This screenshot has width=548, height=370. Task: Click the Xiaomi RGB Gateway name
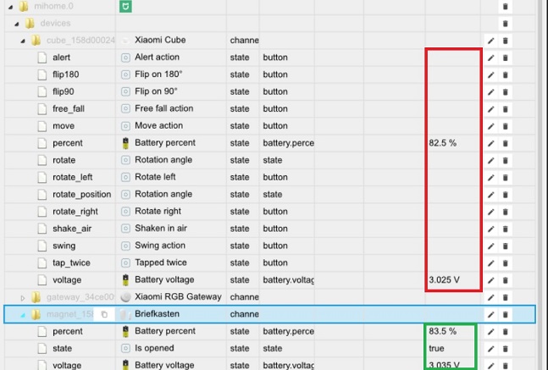pos(178,296)
